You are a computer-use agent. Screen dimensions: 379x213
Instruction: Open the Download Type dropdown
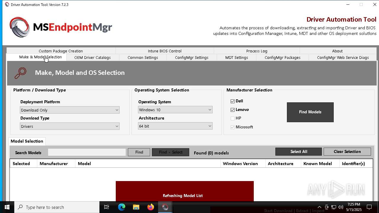(x=70, y=126)
